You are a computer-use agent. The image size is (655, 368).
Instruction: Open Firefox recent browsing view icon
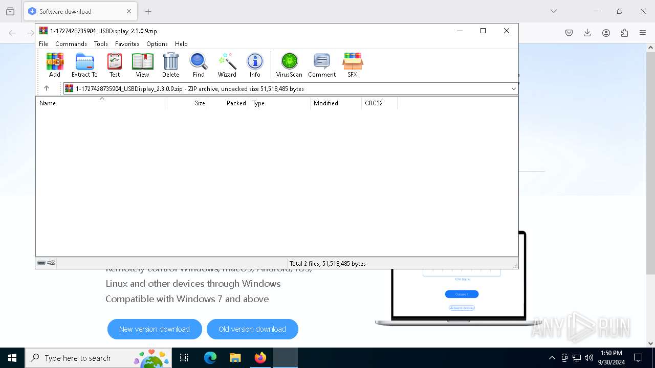[x=10, y=11]
